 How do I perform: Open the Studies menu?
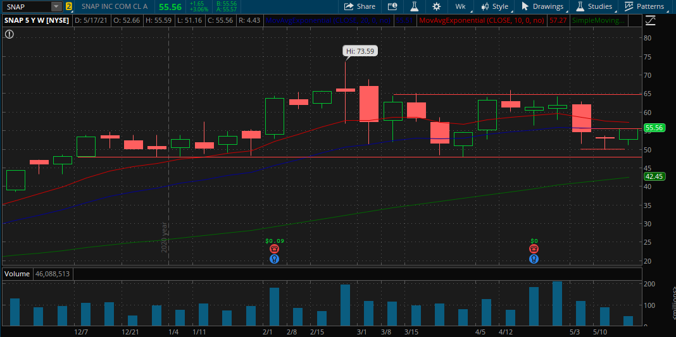(x=594, y=6)
